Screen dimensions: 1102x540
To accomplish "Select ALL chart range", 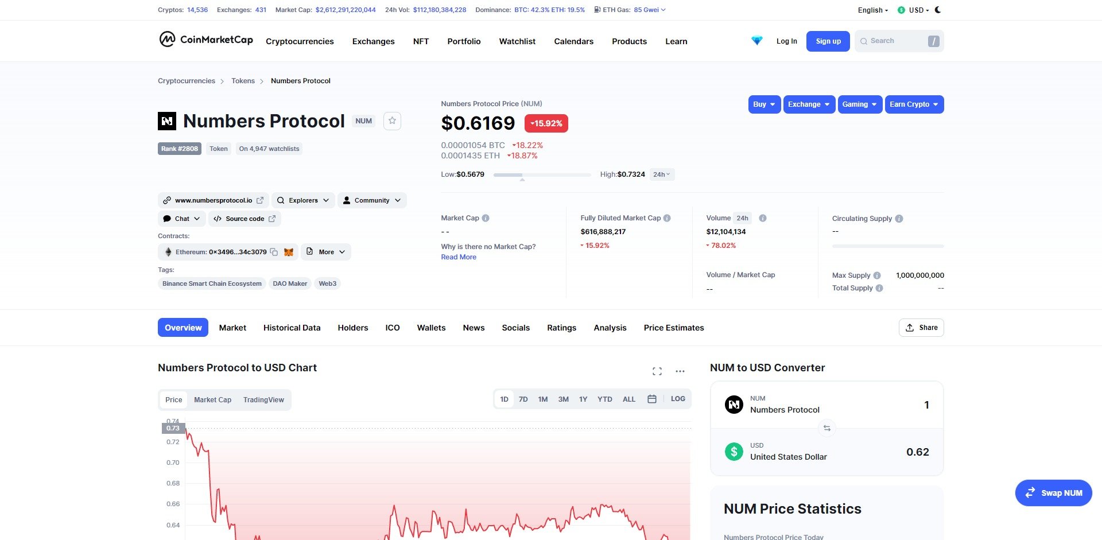I will 629,399.
